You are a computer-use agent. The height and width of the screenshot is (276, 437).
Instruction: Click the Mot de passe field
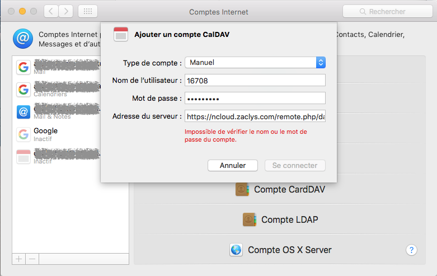[255, 98]
